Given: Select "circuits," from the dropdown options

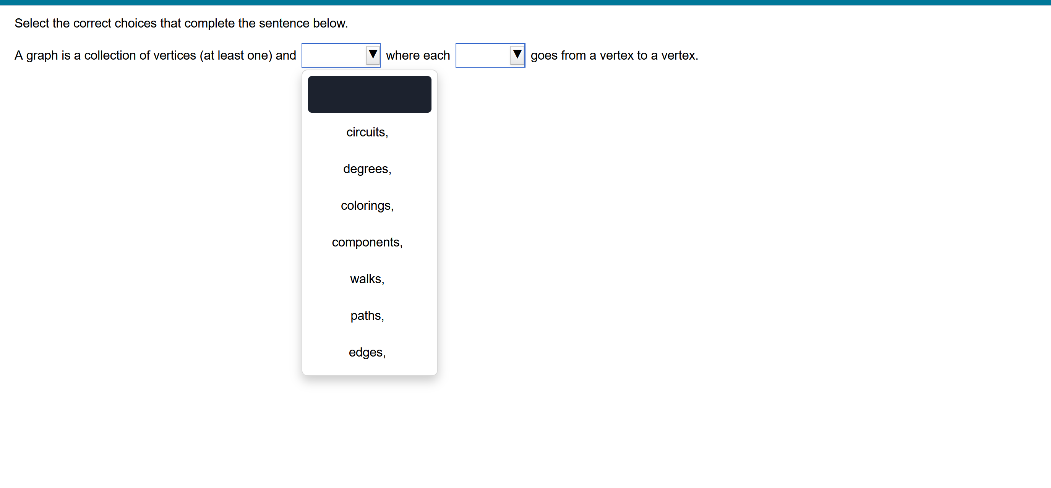Looking at the screenshot, I should (367, 132).
